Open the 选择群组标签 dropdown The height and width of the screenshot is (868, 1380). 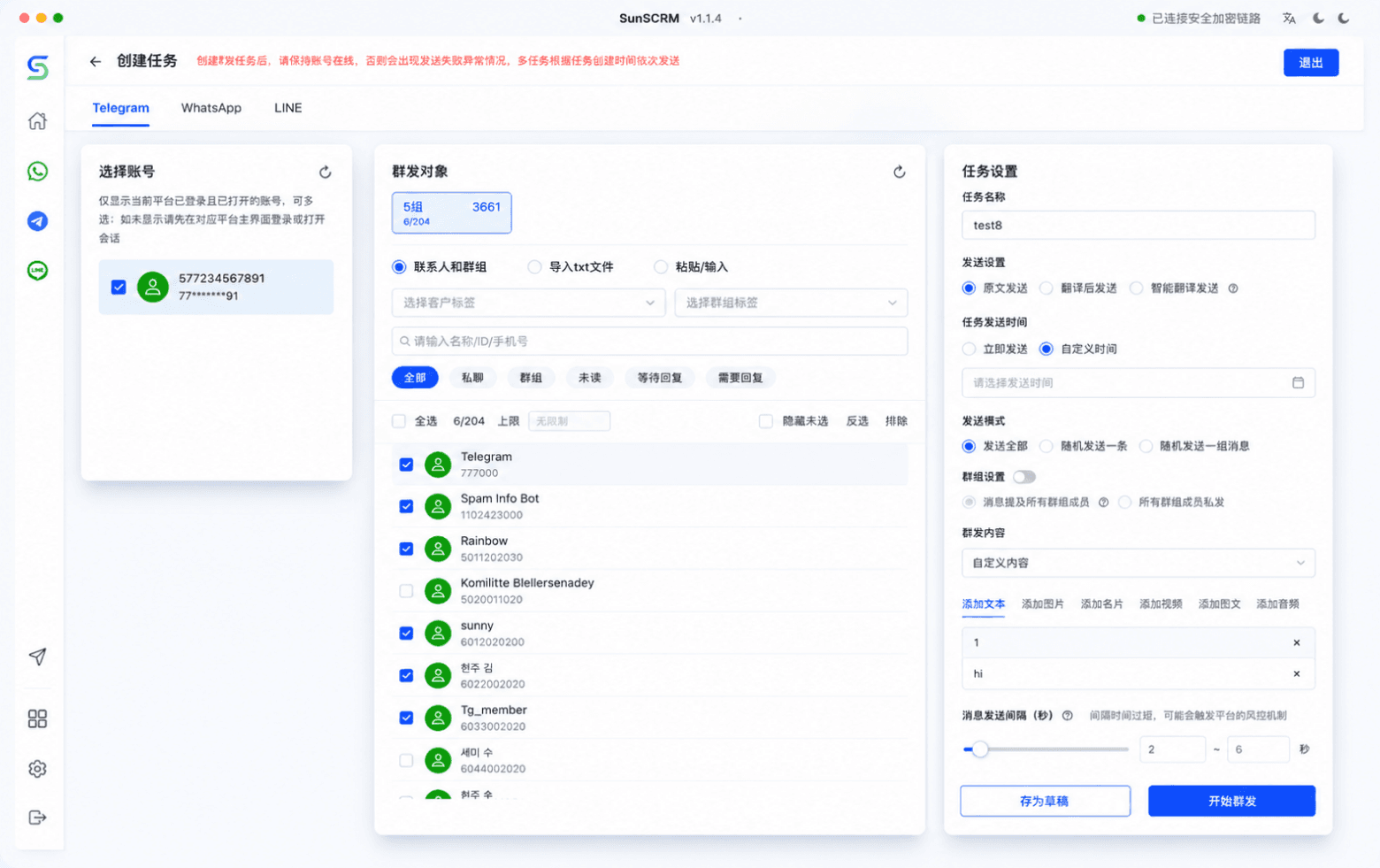tap(791, 303)
